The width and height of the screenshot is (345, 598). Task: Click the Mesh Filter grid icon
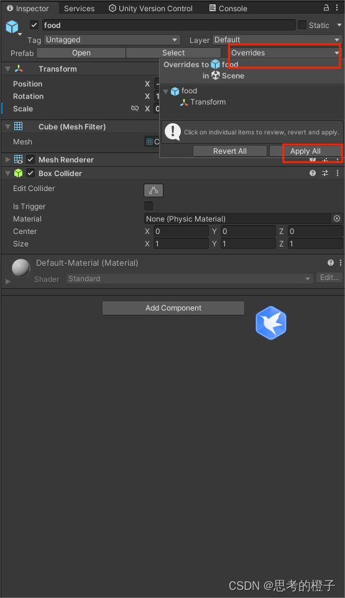[x=18, y=126]
